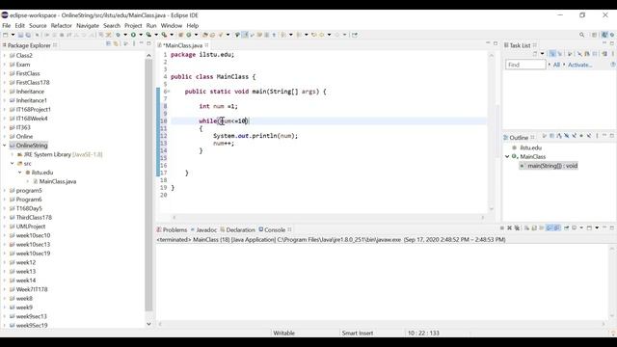
Task: Select the week10sec13 project
Action: pyautogui.click(x=33, y=244)
